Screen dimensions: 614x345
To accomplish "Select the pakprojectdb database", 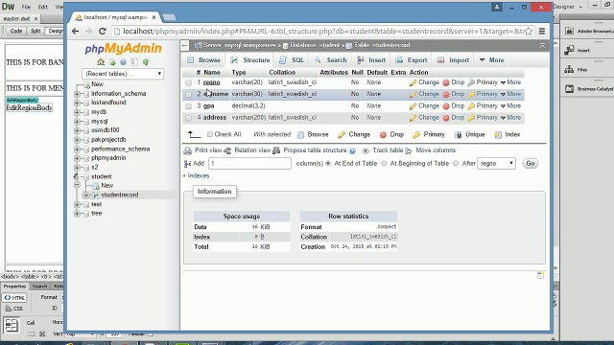I will (108, 140).
